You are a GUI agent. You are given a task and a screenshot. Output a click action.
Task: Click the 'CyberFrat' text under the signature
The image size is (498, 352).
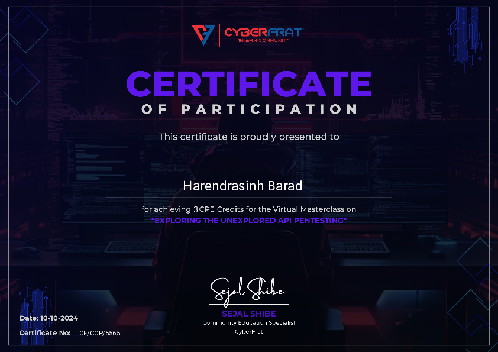point(248,332)
